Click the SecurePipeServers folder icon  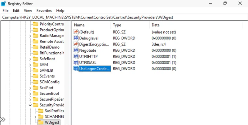[36, 99]
